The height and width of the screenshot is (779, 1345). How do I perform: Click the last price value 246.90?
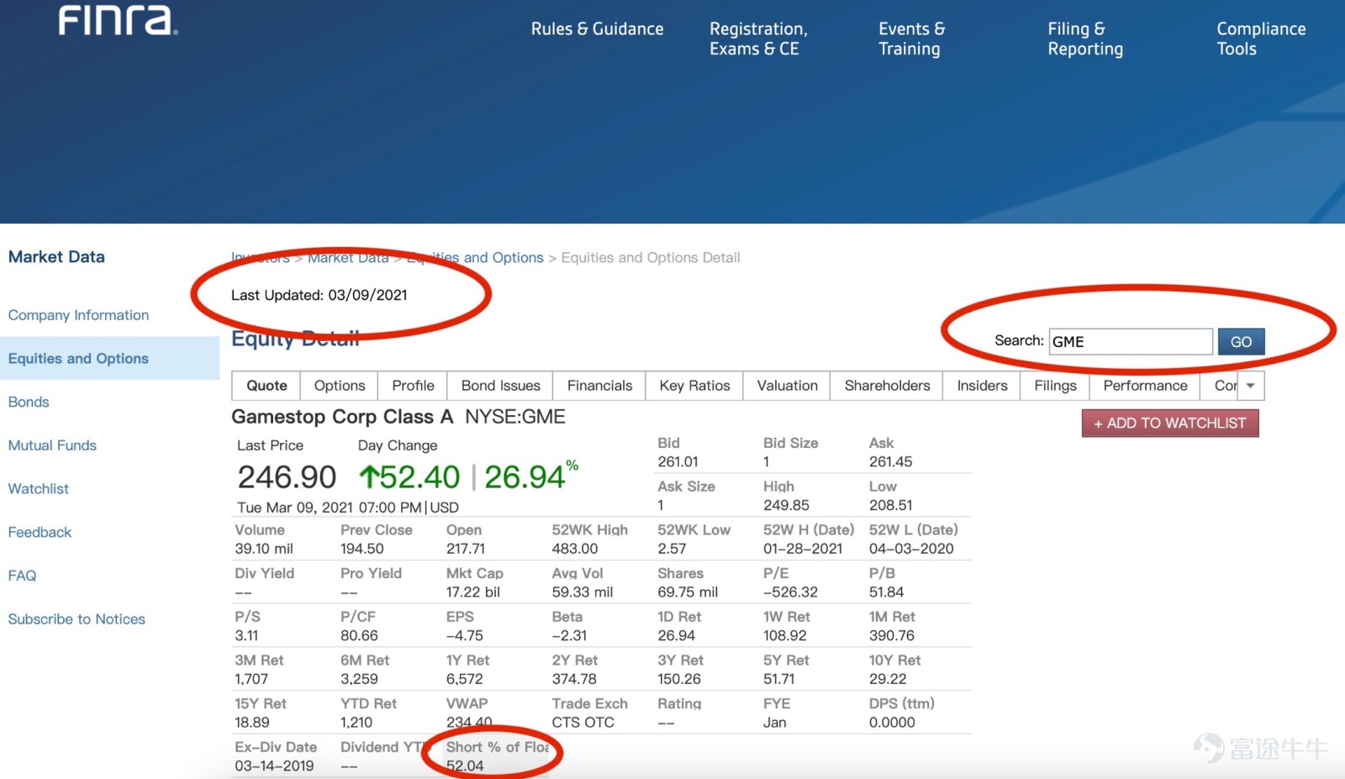tap(287, 477)
